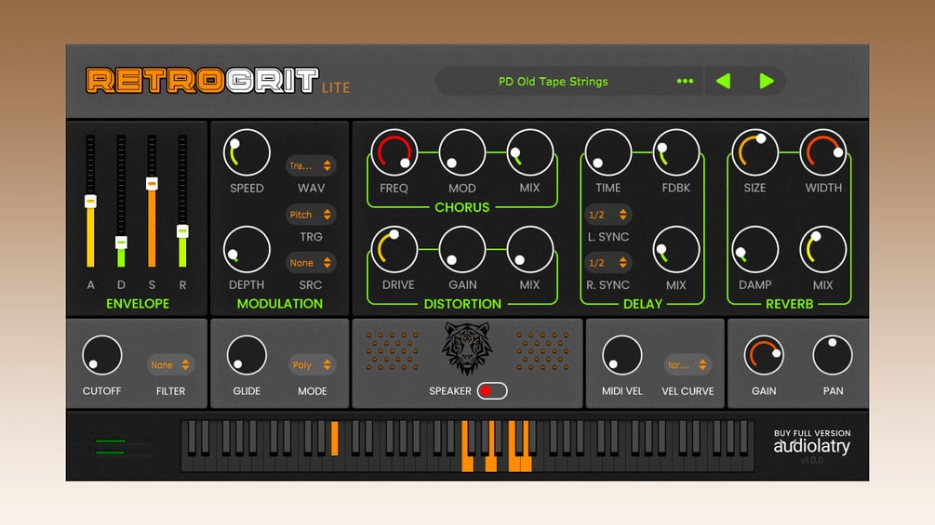Click the CHORUS section label
Screen dimensions: 935x525
click(462, 207)
